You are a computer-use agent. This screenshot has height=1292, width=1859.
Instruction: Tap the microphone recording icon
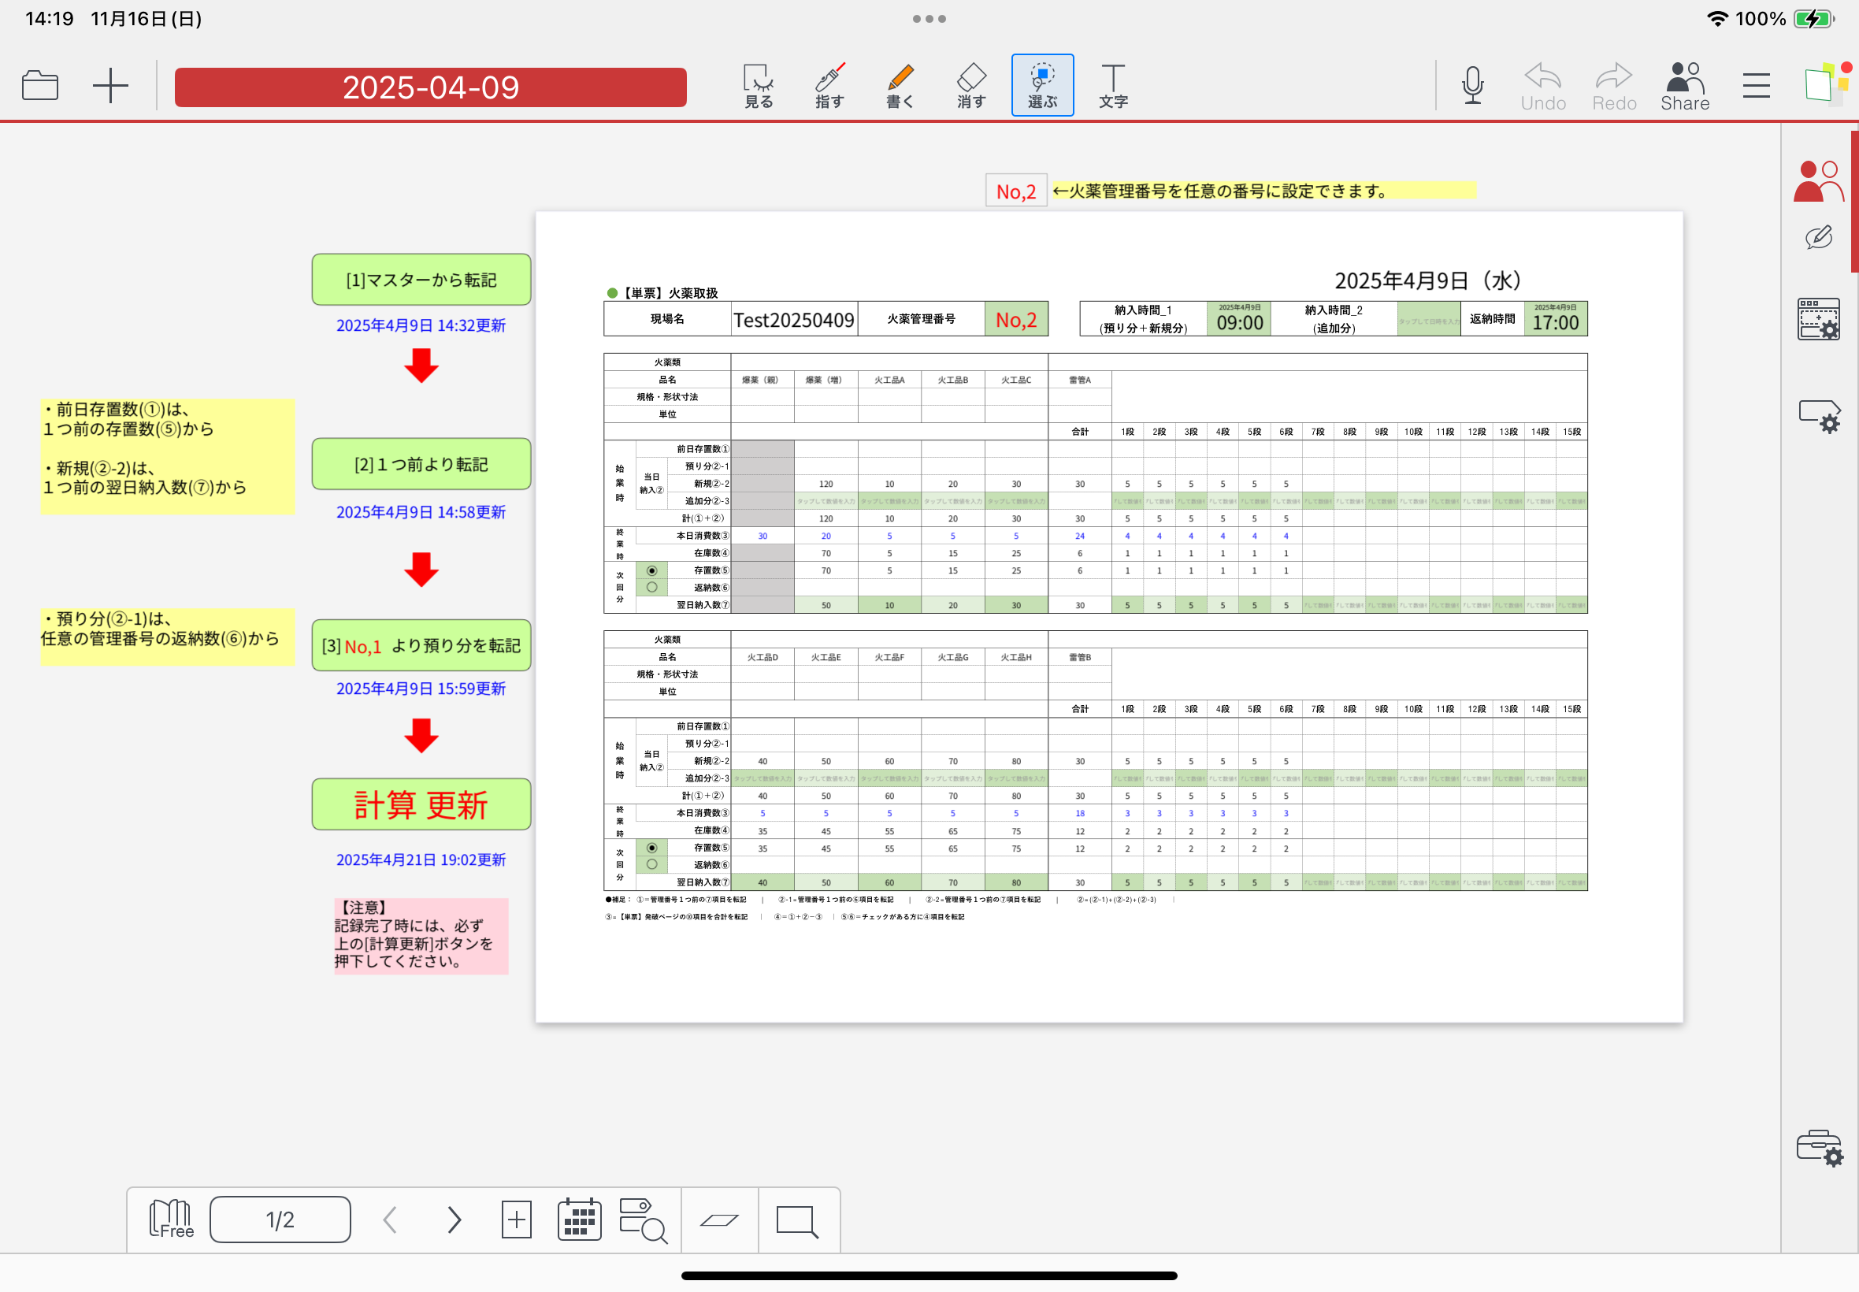pos(1472,85)
